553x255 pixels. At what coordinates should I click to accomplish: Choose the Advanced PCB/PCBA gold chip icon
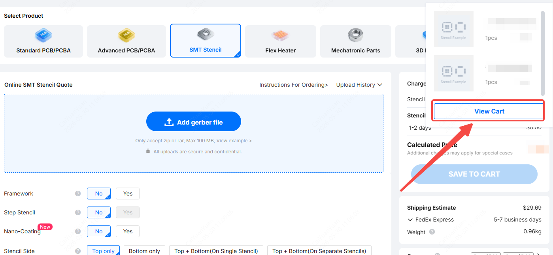tap(126, 35)
